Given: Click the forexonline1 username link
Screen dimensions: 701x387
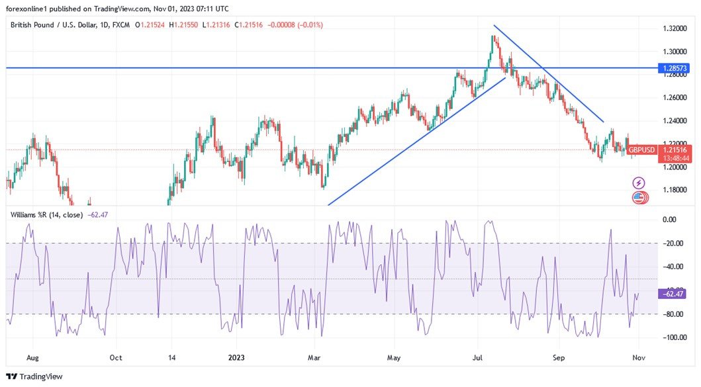Looking at the screenshot, I should [28, 9].
